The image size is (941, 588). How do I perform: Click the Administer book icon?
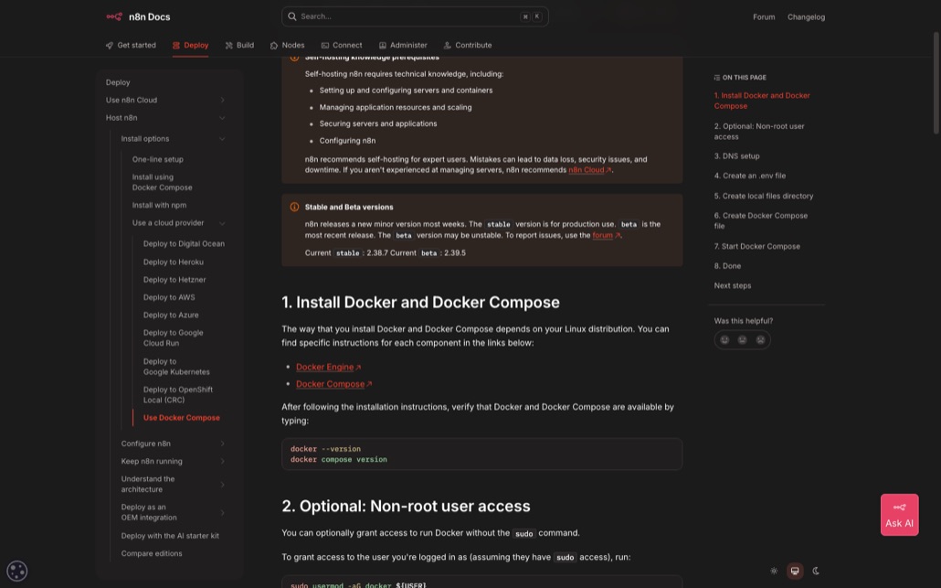382,46
